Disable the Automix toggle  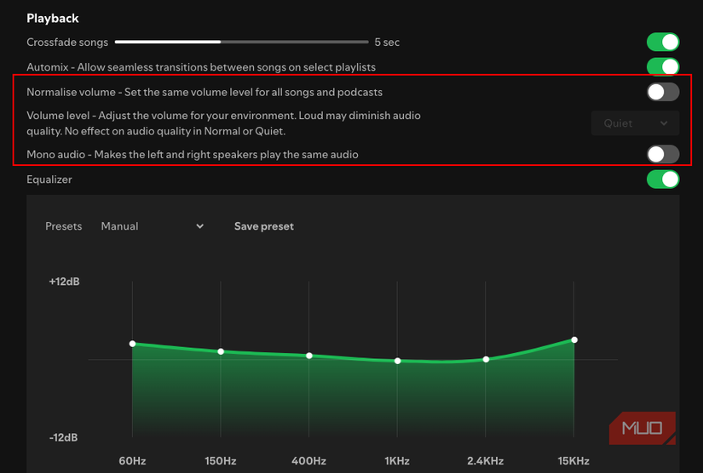click(x=663, y=66)
